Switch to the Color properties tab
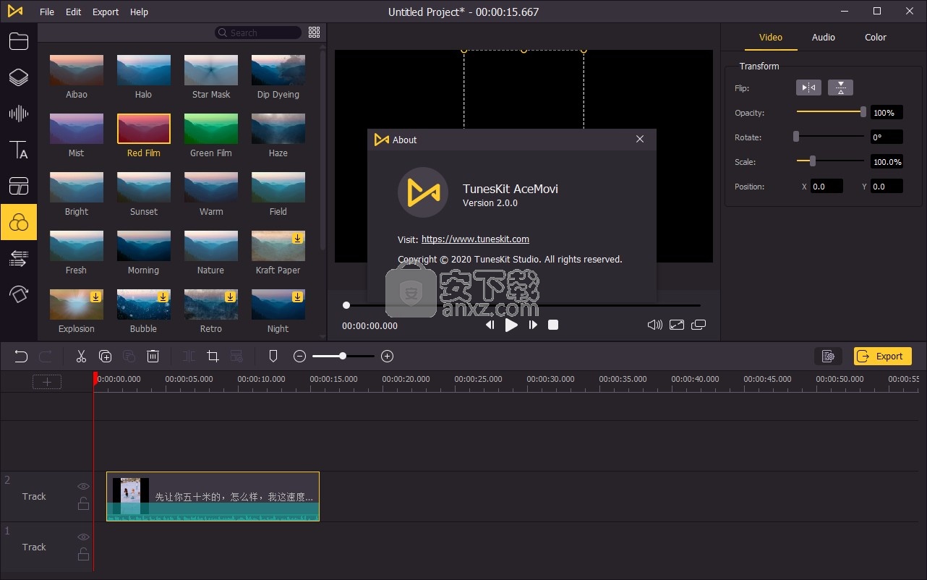The image size is (927, 580). click(876, 37)
